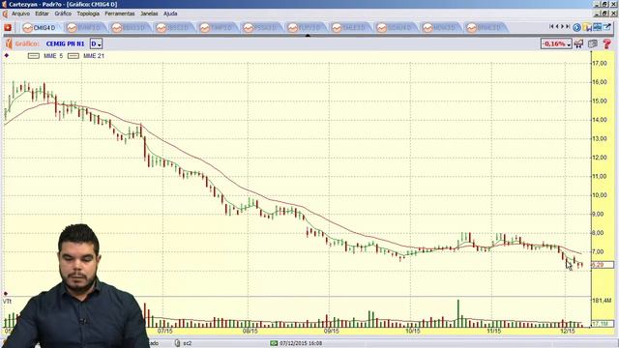Open the Arquivo menu
The height and width of the screenshot is (348, 619).
point(20,14)
